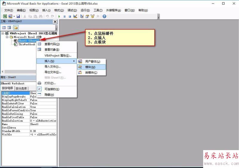Open the 格式(O) menu
This screenshot has width=239, height=168.
pyautogui.click(x=59, y=10)
